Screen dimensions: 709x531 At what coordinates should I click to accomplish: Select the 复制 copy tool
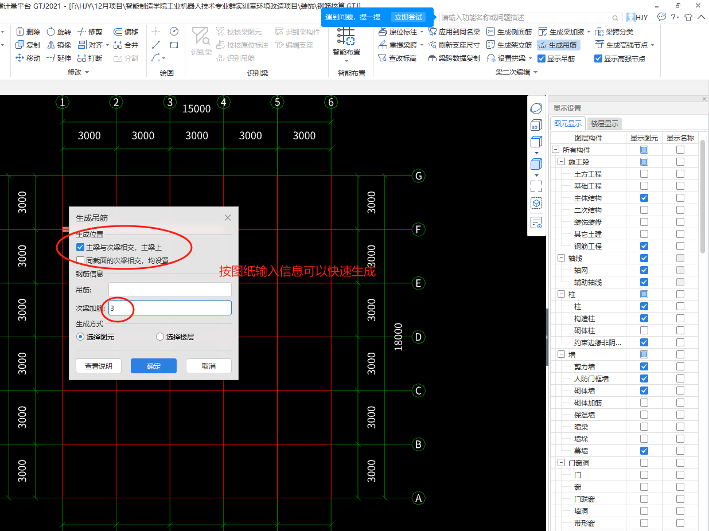28,45
